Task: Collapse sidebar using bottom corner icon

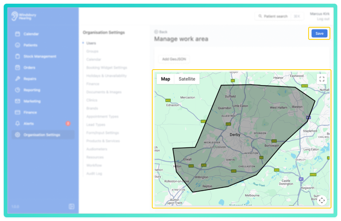Action: pyautogui.click(x=72, y=206)
